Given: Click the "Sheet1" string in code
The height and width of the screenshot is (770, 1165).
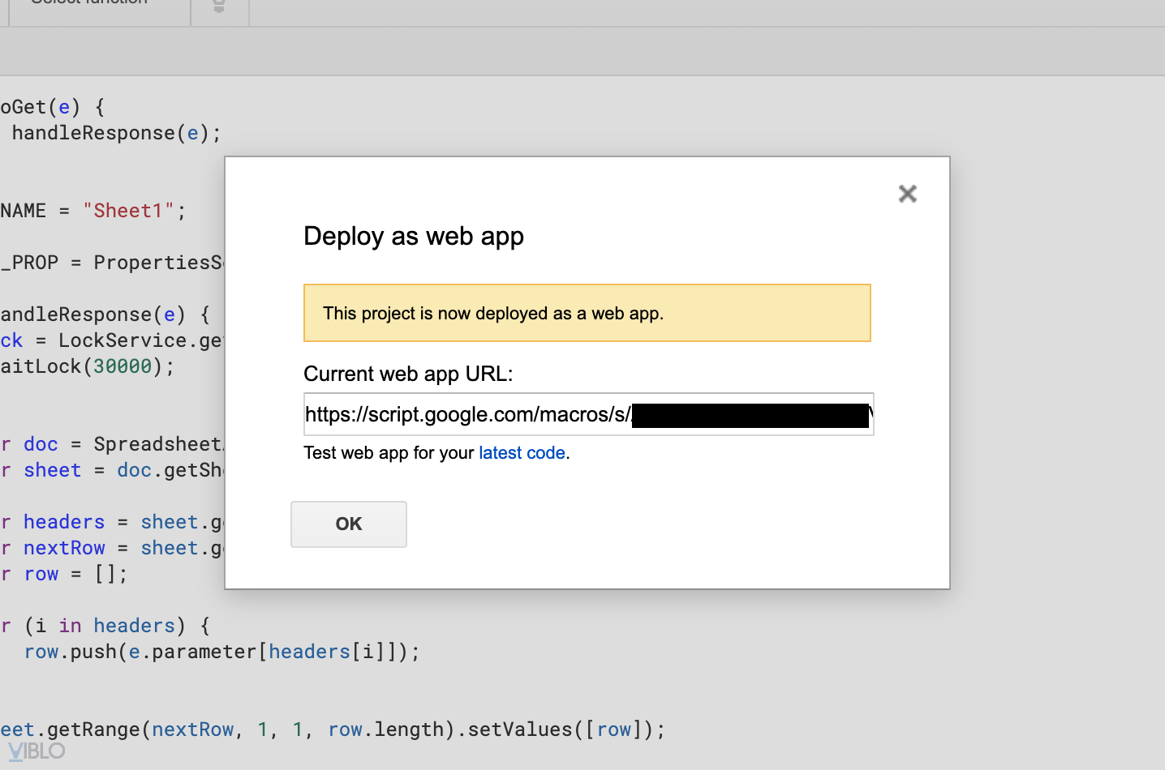Looking at the screenshot, I should [x=129, y=211].
